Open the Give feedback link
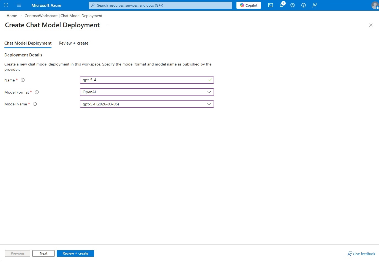 pyautogui.click(x=361, y=254)
